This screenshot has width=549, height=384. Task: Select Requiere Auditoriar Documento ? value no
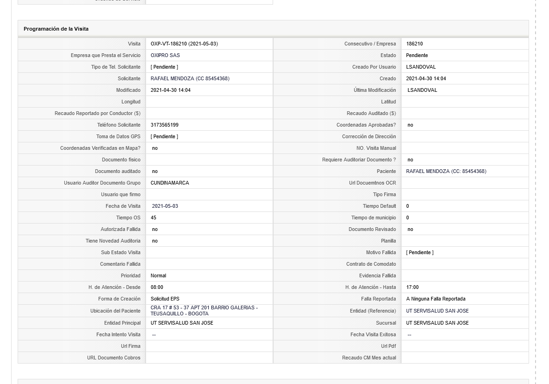pos(410,160)
